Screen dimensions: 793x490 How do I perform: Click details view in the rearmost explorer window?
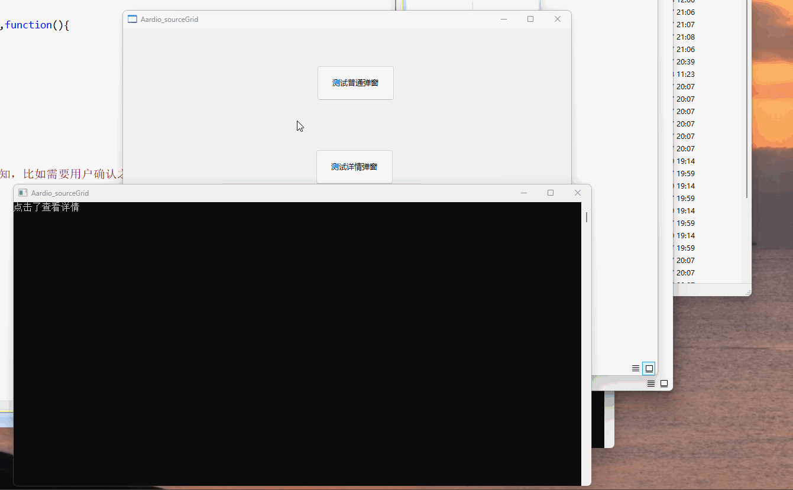[x=651, y=384]
